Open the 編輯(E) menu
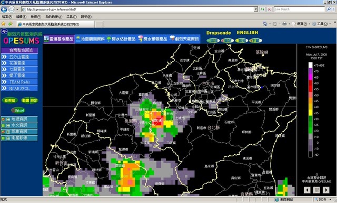 [21, 17]
